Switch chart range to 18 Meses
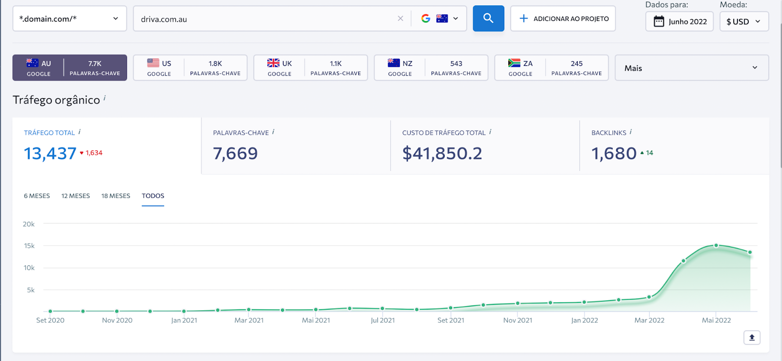Image resolution: width=782 pixels, height=361 pixels. [x=116, y=196]
